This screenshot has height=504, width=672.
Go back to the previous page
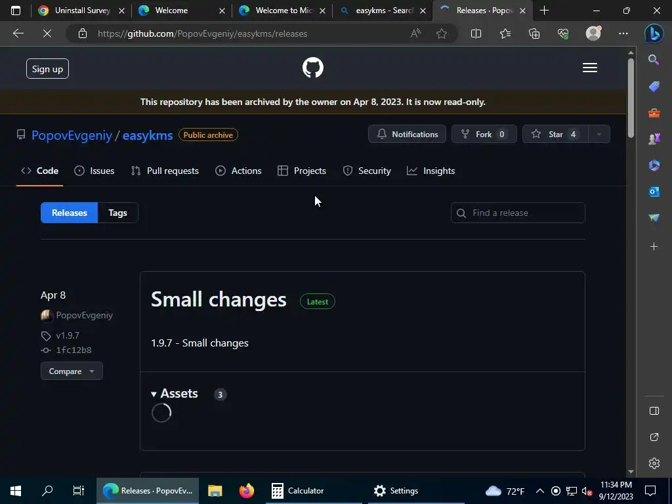(18, 33)
